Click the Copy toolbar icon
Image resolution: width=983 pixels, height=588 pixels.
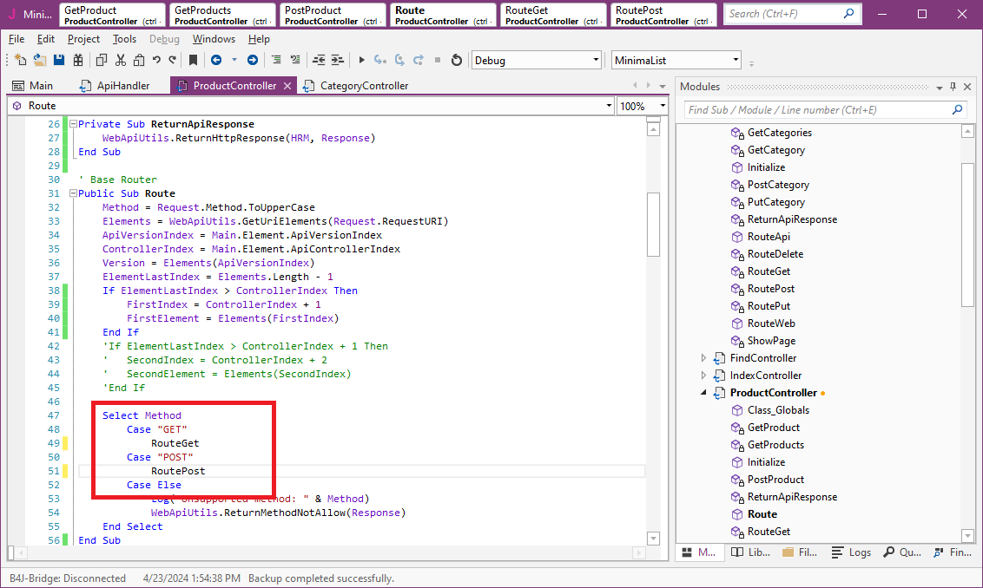click(101, 60)
